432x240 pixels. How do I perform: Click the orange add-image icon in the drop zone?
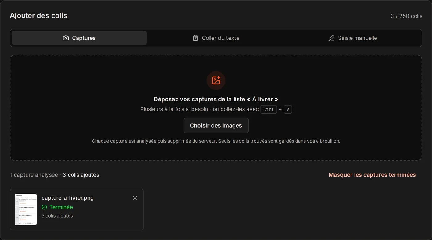point(216,80)
